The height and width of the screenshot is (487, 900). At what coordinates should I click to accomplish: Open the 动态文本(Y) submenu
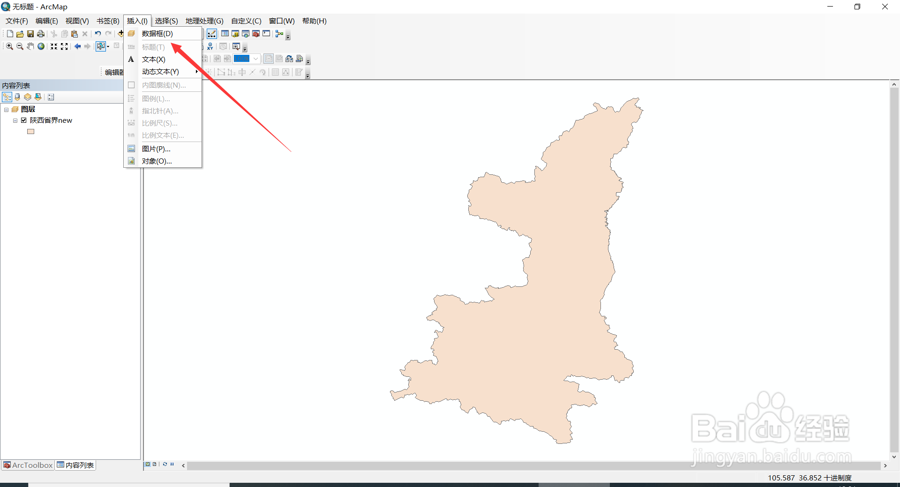click(159, 71)
